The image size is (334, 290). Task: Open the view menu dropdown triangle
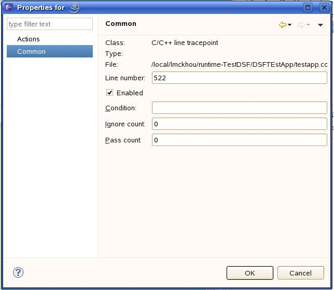[x=321, y=25]
